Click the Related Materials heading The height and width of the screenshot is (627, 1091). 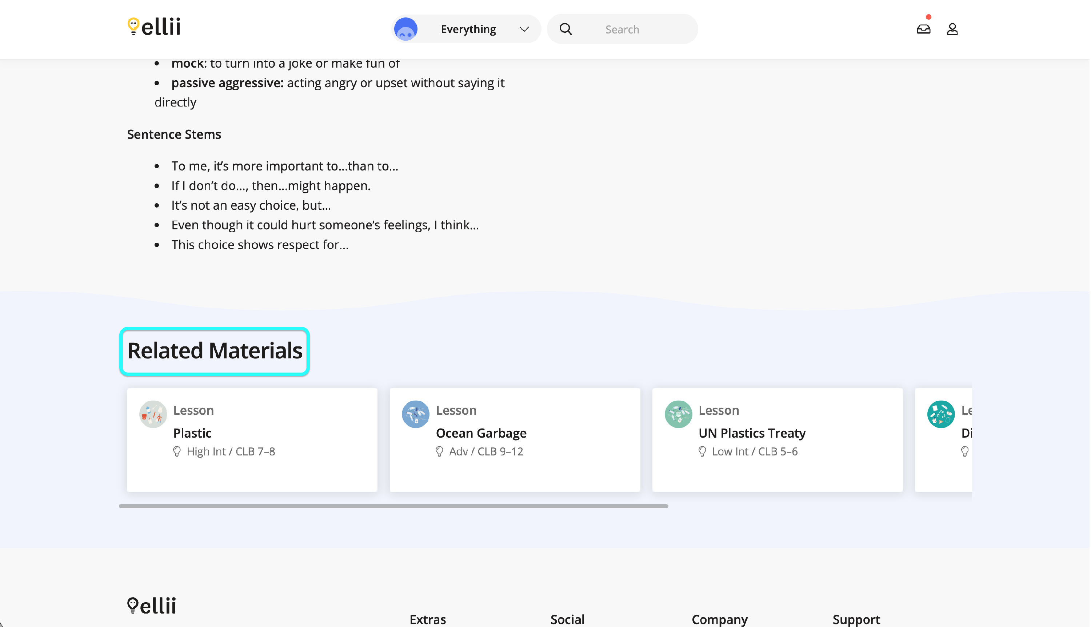(215, 350)
